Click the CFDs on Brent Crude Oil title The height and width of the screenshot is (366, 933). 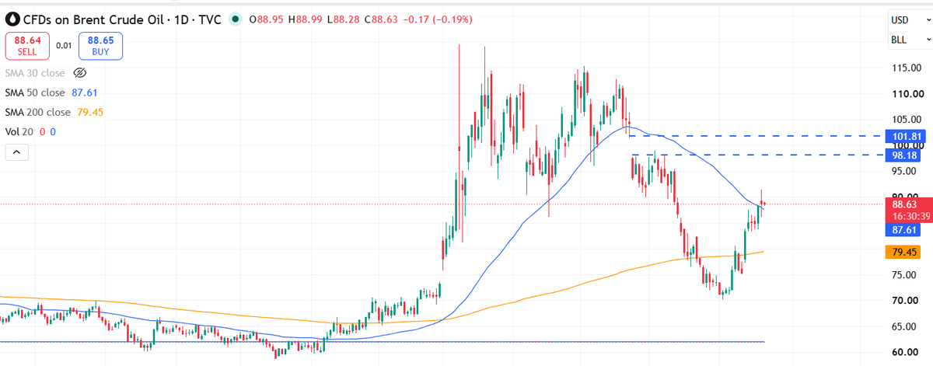click(94, 19)
